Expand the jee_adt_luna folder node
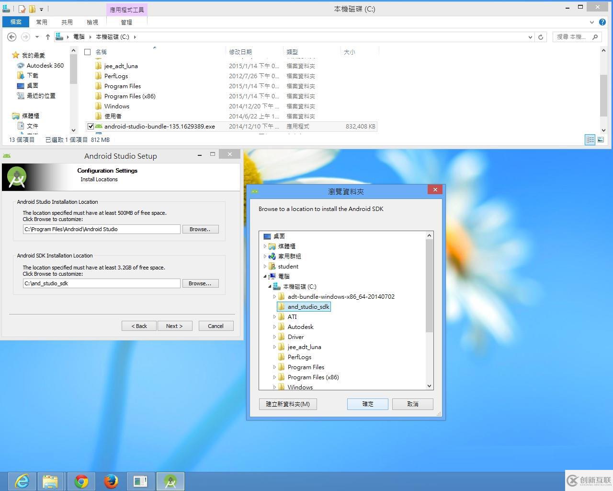 click(274, 347)
